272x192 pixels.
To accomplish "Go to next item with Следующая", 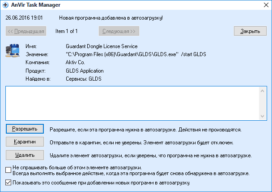I will [x=119, y=31].
